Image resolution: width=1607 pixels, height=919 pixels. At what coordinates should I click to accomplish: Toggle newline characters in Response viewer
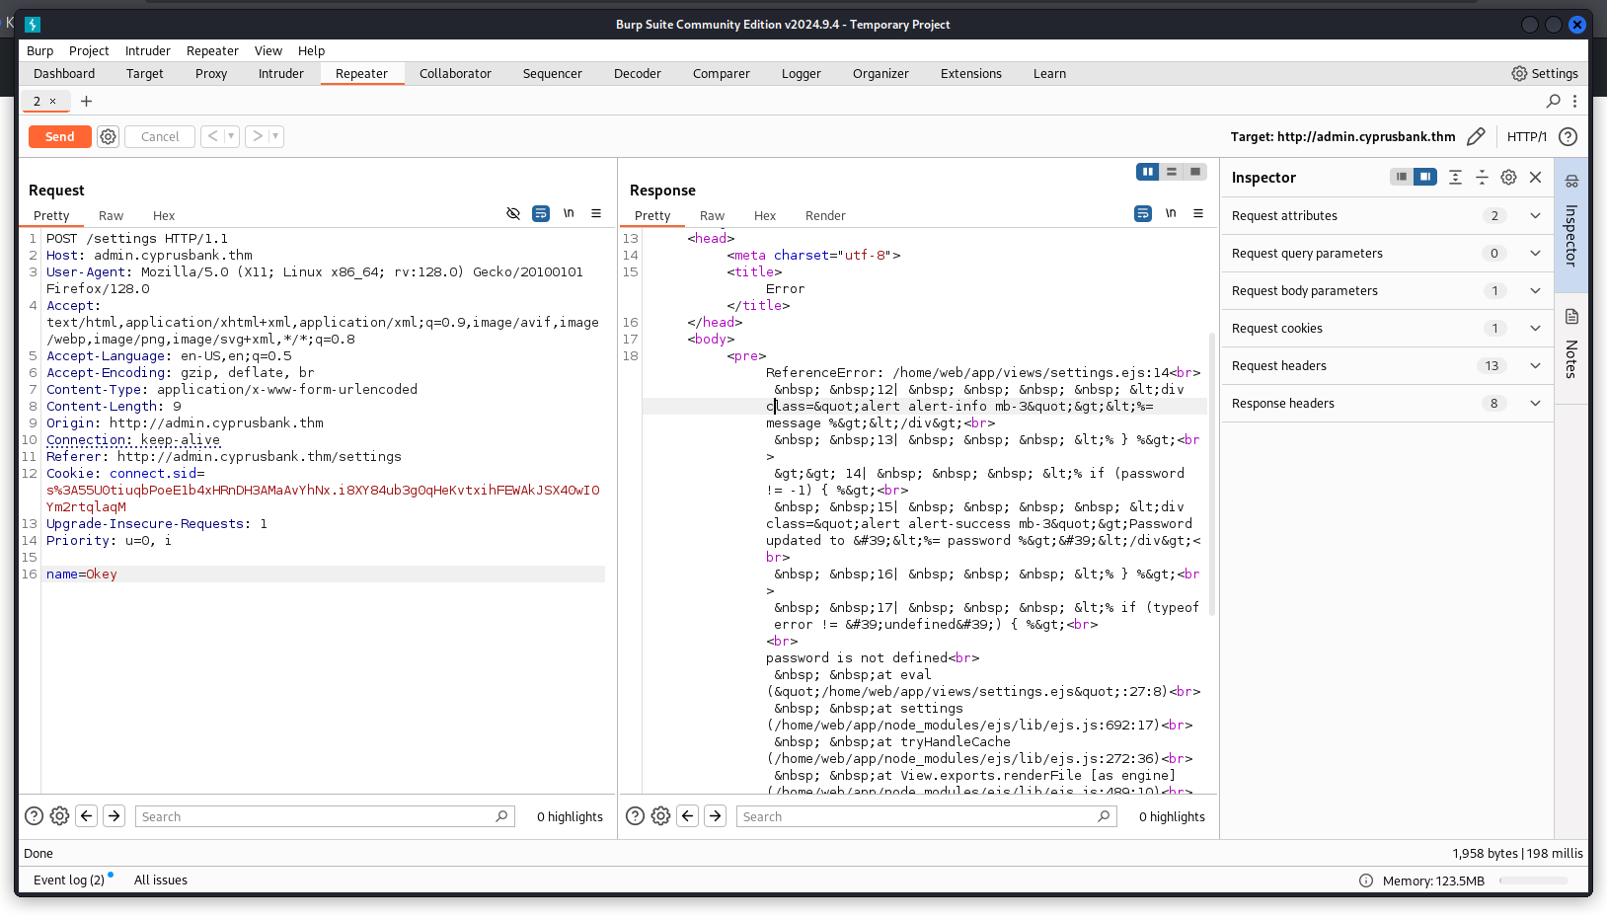tap(1171, 213)
